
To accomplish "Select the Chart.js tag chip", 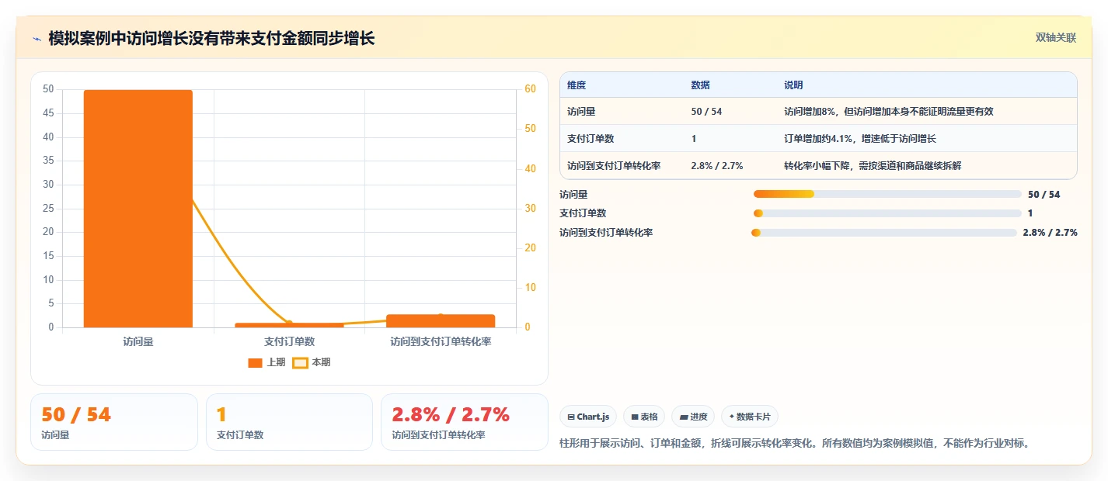I will [x=588, y=417].
